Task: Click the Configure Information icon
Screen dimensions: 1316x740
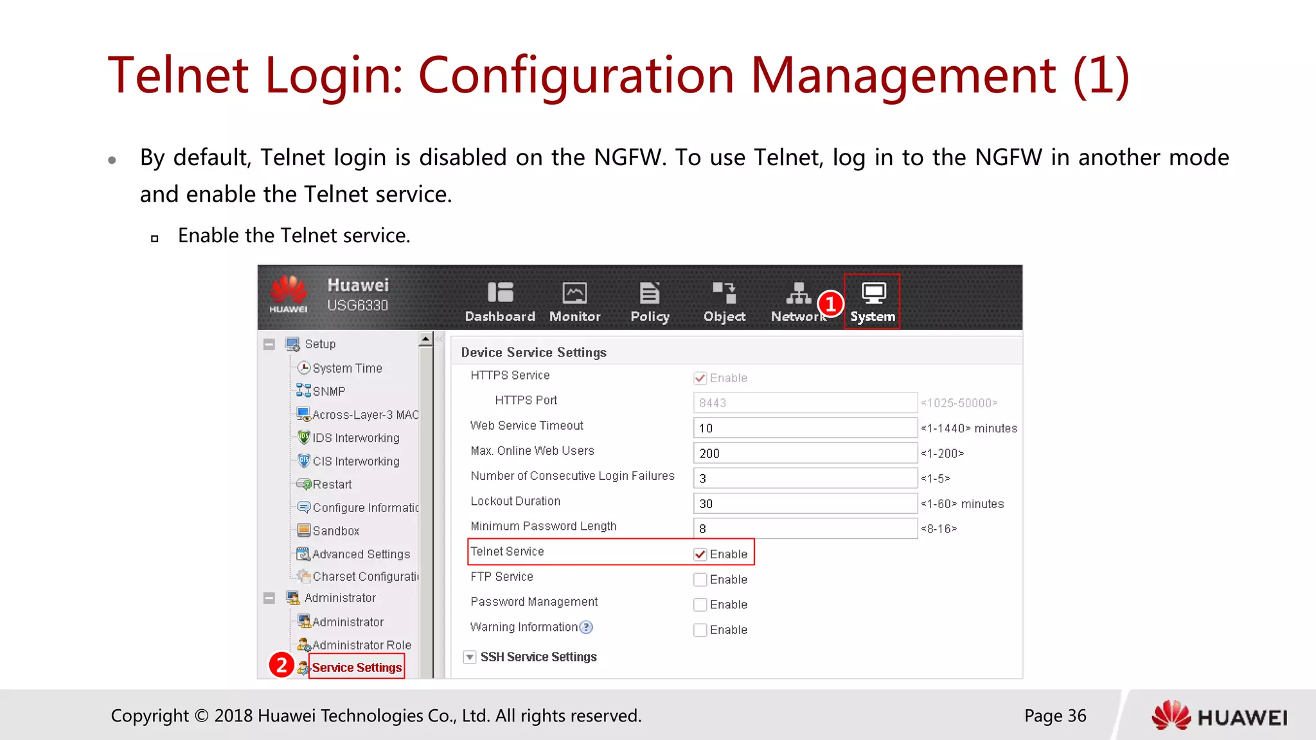Action: pos(304,507)
